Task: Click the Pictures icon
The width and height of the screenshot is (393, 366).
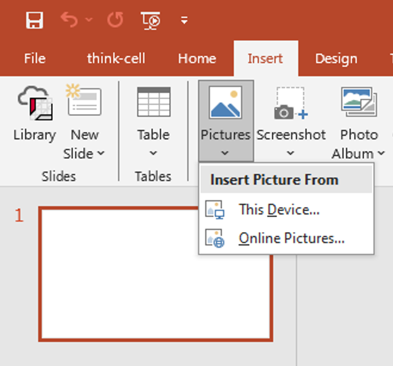Action: coord(225,103)
